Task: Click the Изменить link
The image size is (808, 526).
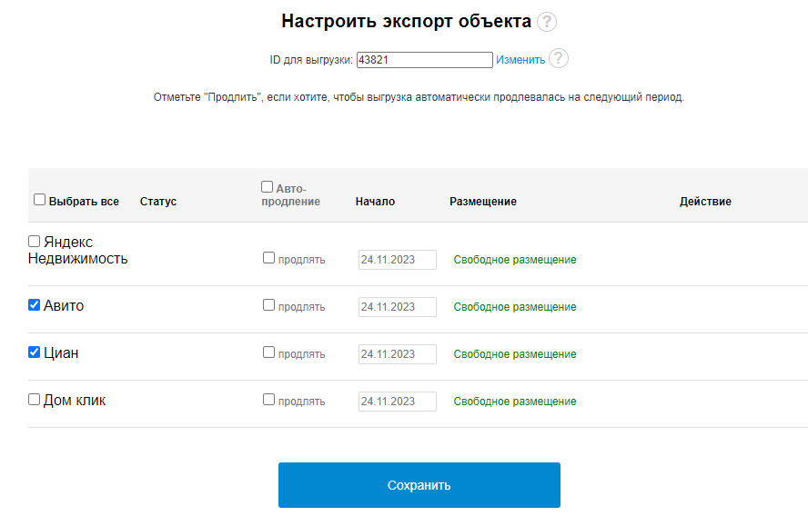Action: tap(520, 60)
